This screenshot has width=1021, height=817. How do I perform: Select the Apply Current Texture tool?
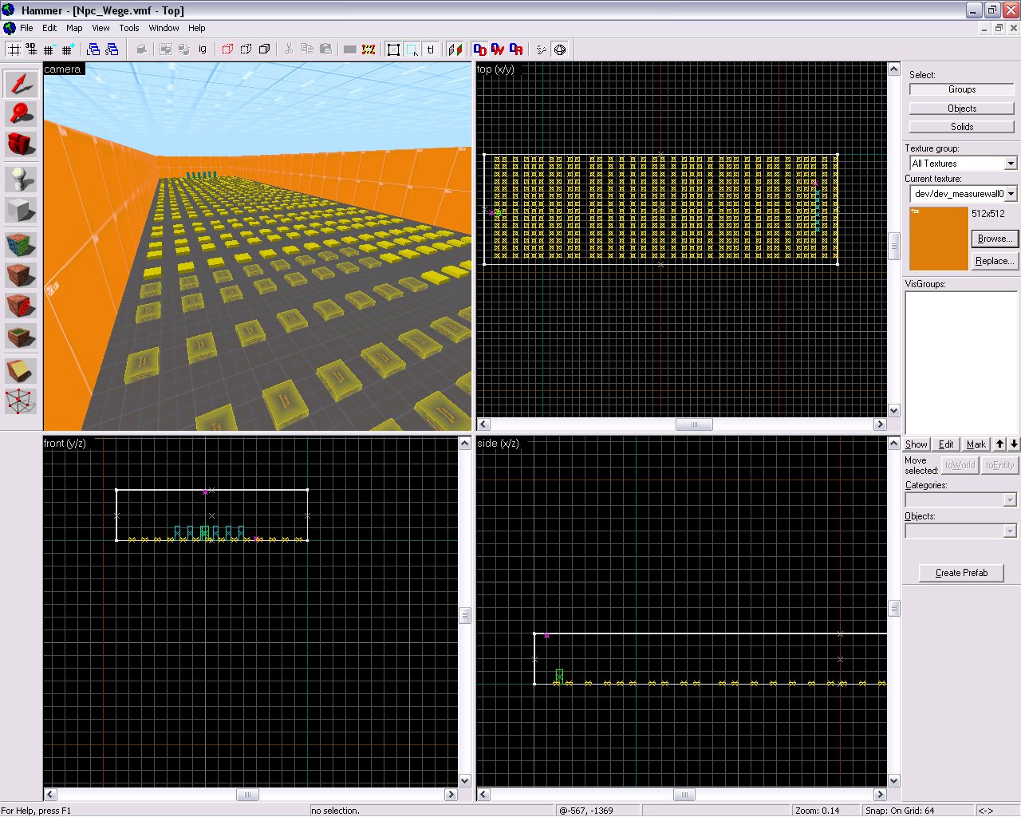(21, 275)
